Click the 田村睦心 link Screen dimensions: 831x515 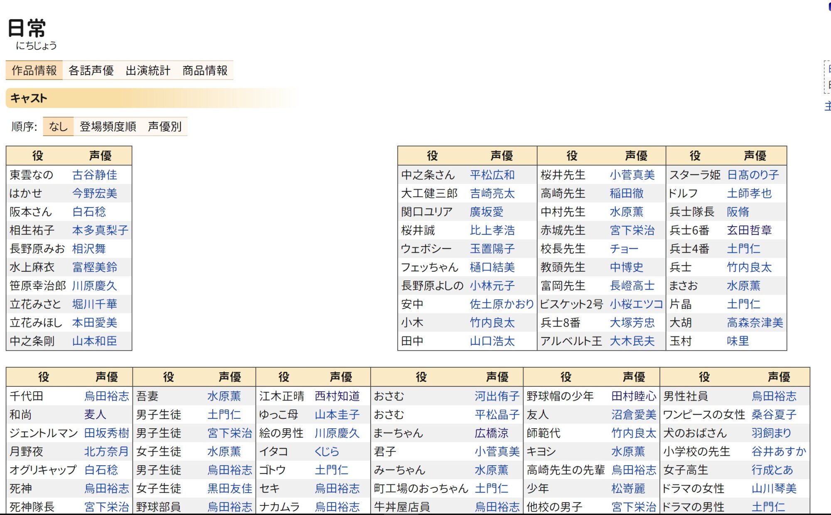pos(634,396)
